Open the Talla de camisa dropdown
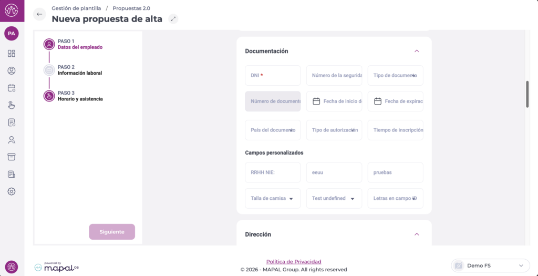This screenshot has height=276, width=538. click(x=273, y=198)
